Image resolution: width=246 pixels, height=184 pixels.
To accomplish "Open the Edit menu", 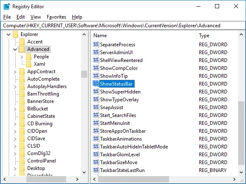I will tap(21, 17).
